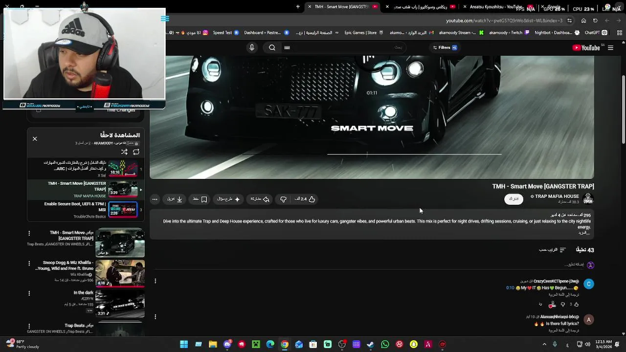The height and width of the screenshot is (352, 626).
Task: Play the ARC playlist item by X Sal
Action: 86,169
